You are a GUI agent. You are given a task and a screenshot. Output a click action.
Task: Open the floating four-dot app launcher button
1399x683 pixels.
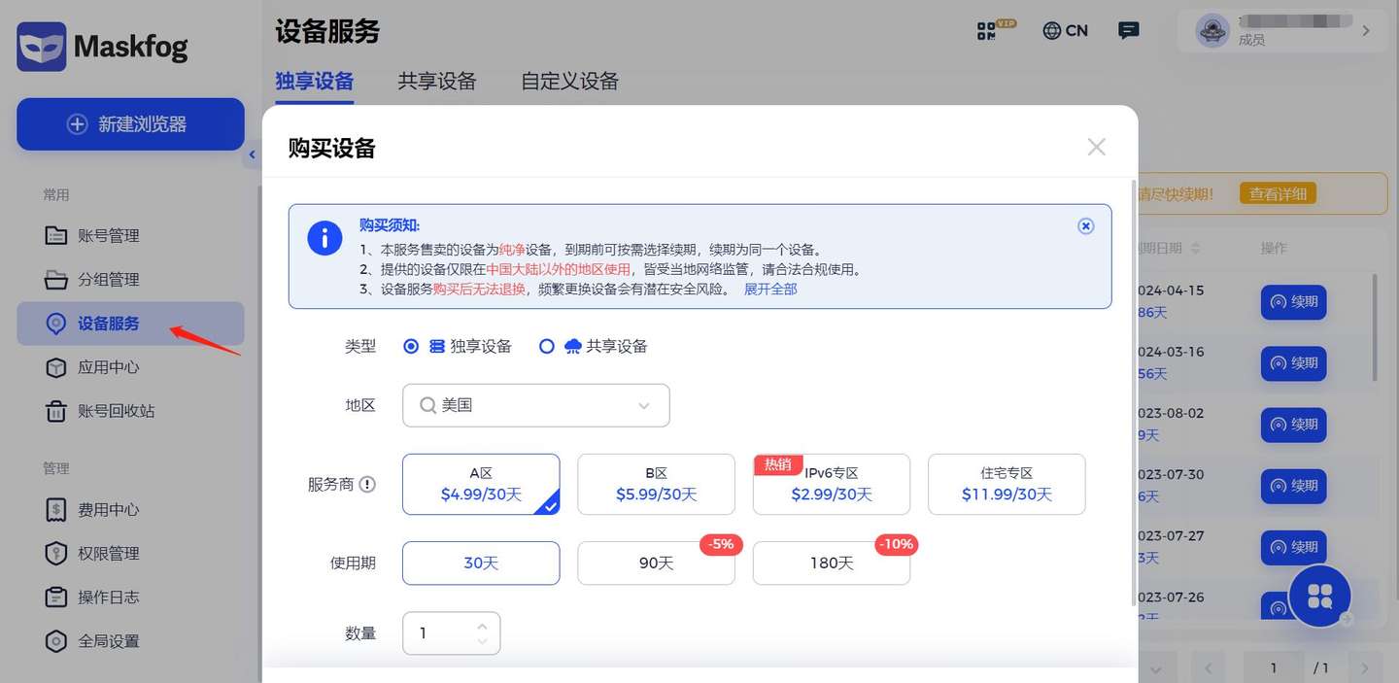[x=1319, y=596]
